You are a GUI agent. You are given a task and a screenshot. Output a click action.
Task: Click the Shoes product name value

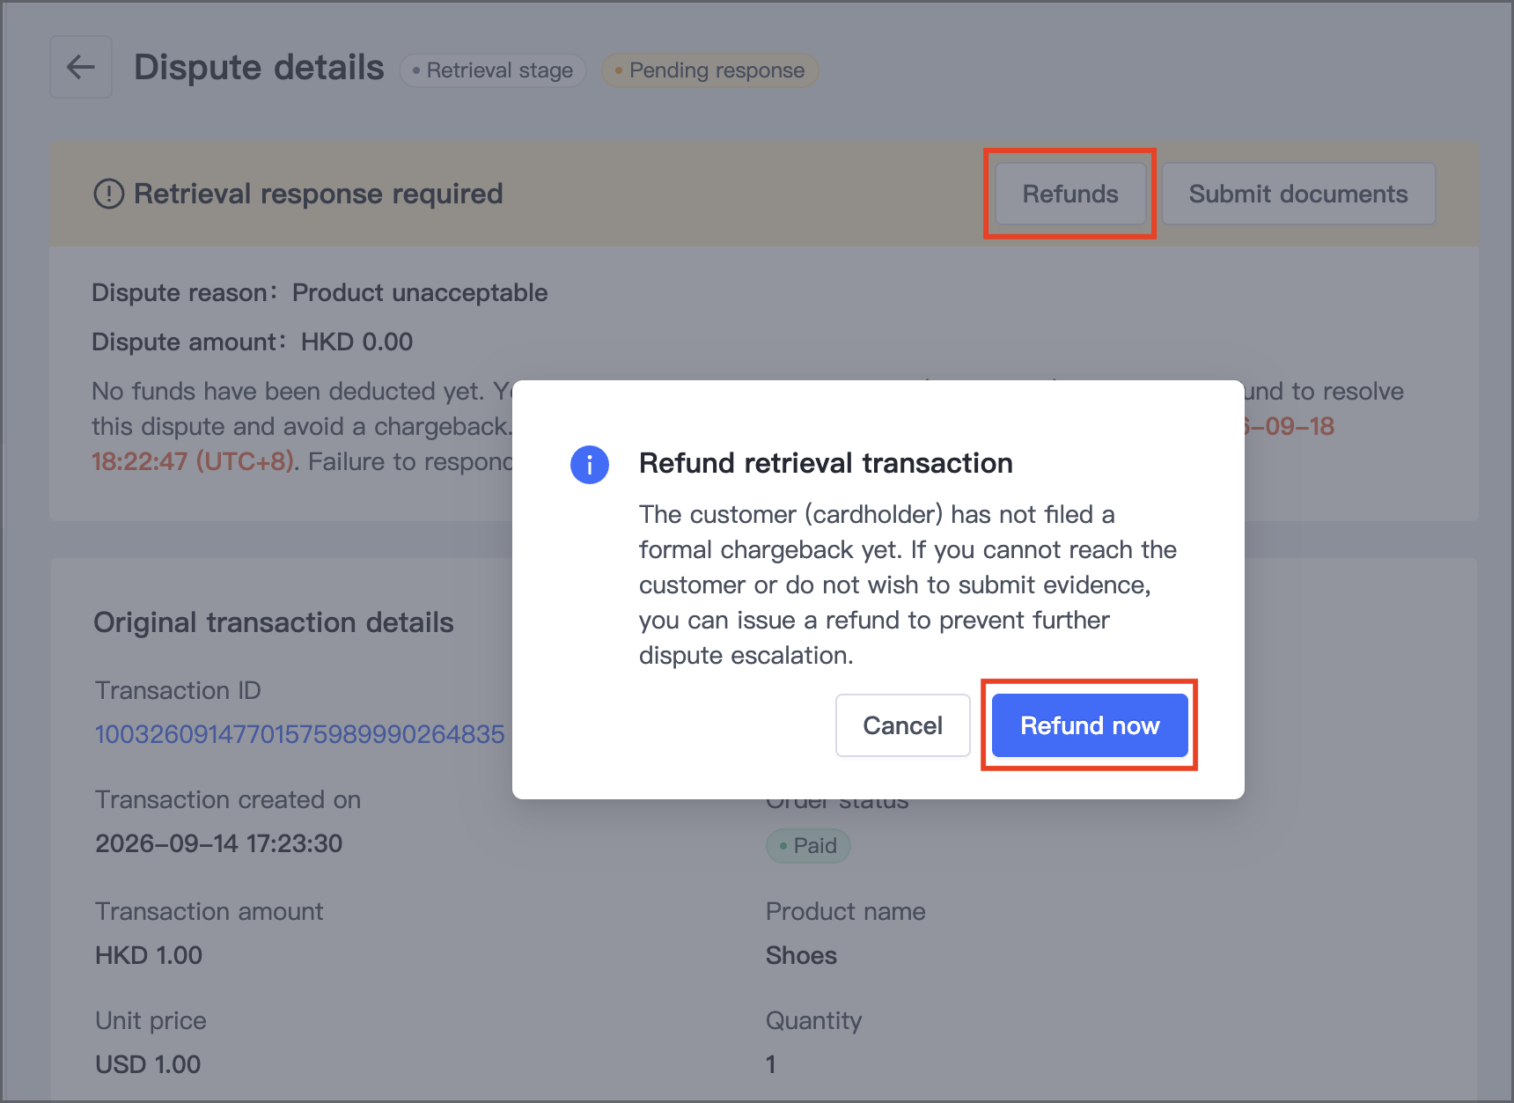click(801, 955)
